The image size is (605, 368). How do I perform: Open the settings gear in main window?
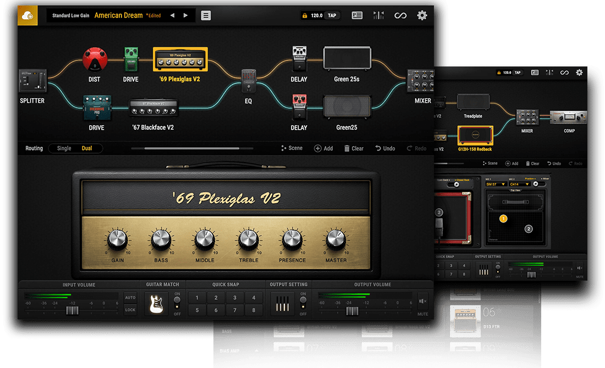(x=422, y=15)
